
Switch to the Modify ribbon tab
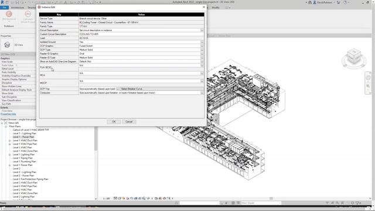216,8
